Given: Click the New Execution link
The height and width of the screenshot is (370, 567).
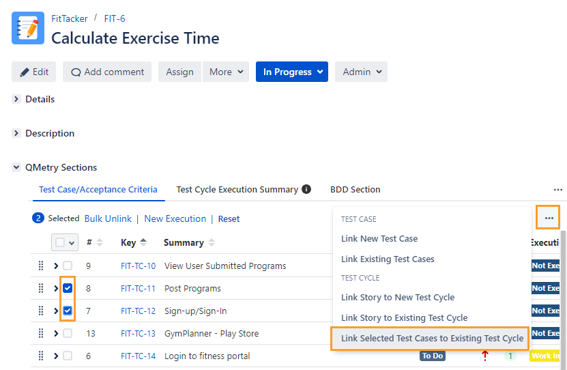Looking at the screenshot, I should point(175,218).
